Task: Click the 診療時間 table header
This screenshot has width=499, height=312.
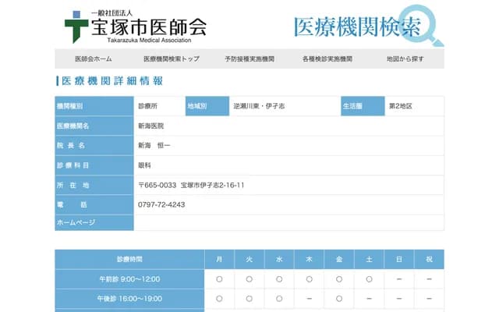Action: pyautogui.click(x=129, y=259)
